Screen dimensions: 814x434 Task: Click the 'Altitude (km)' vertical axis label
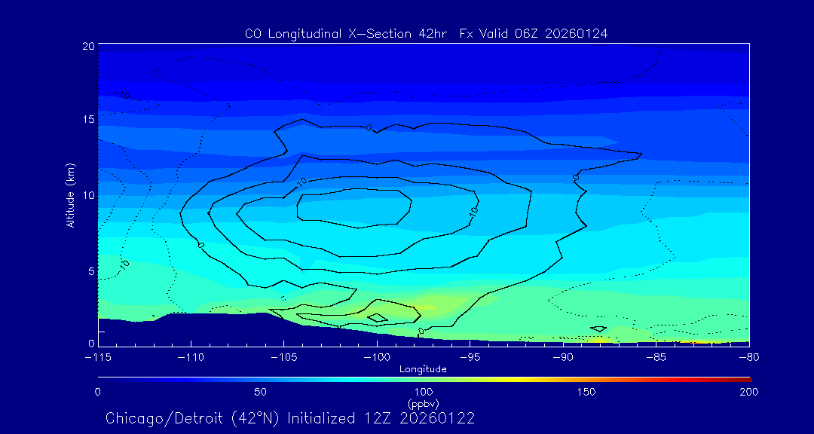(x=70, y=195)
